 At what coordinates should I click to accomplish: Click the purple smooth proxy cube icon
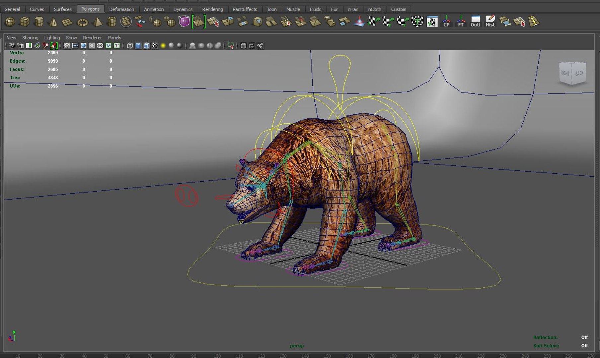tap(184, 22)
